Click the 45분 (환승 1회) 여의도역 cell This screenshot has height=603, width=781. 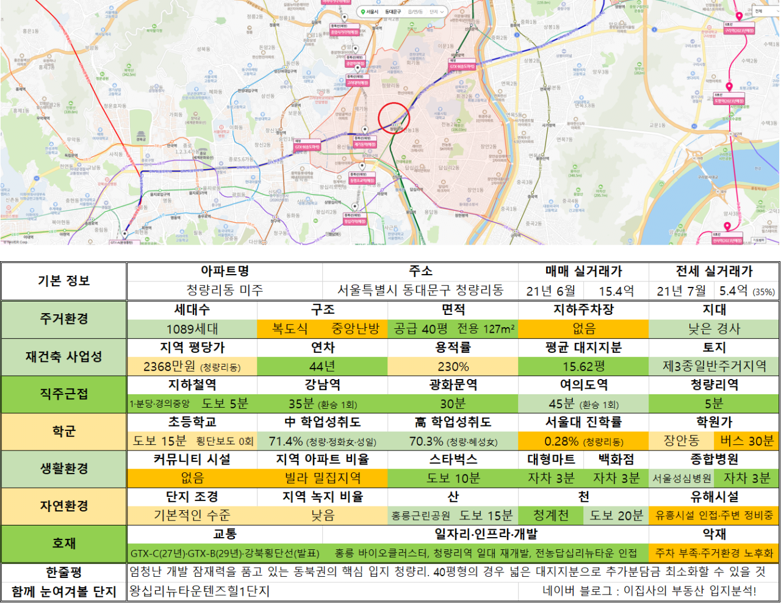[583, 404]
